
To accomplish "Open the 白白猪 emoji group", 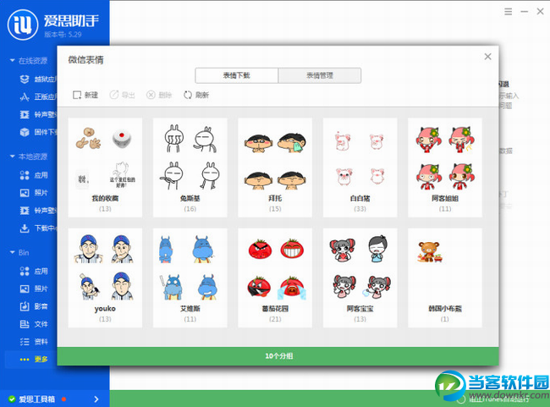I will [360, 168].
